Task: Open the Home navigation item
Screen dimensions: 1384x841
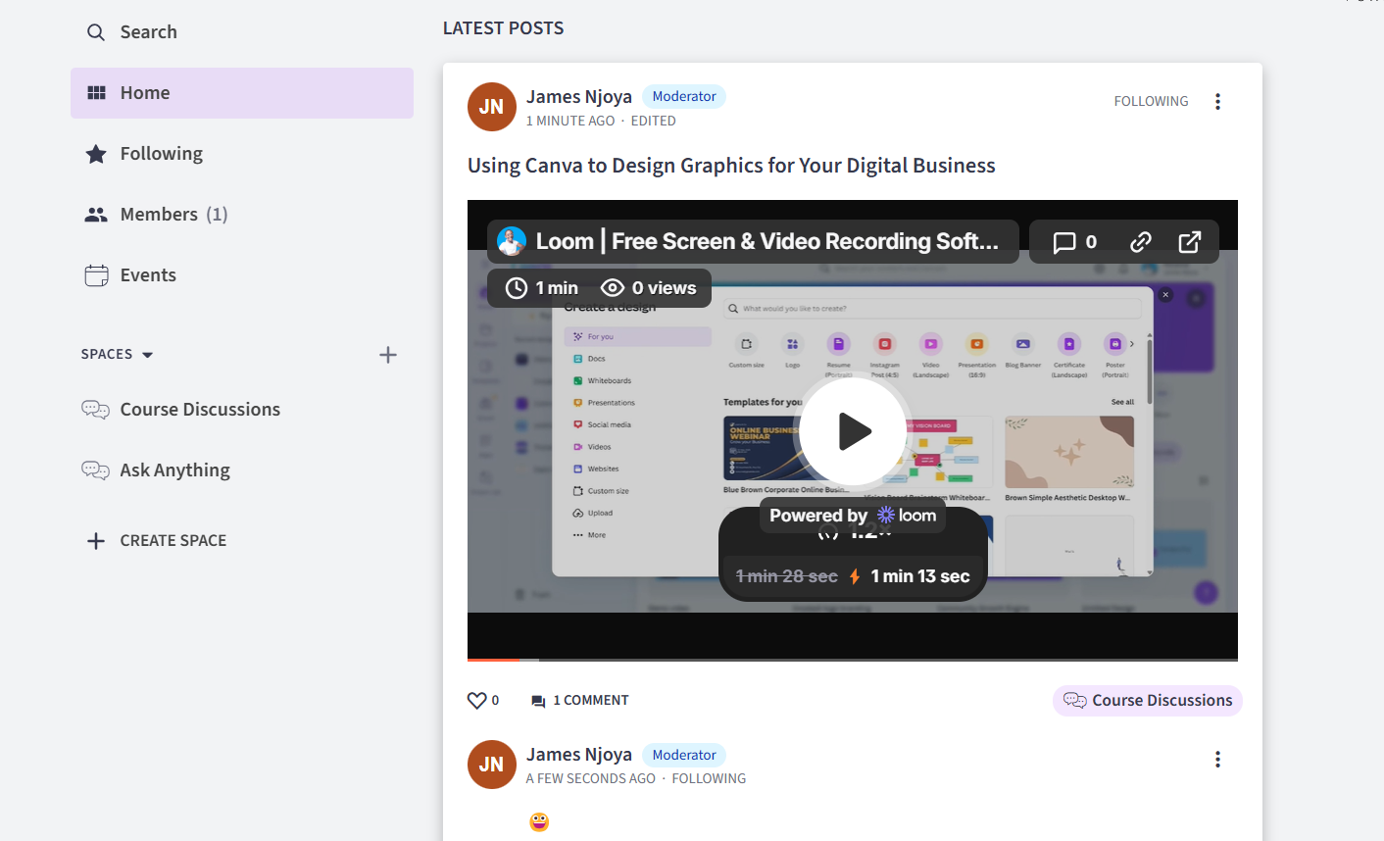Action: 242,93
